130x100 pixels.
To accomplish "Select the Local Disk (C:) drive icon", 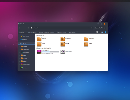I will (x=39, y=52).
